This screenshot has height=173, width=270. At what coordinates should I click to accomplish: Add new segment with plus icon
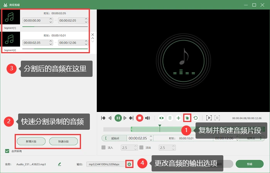point(179,118)
